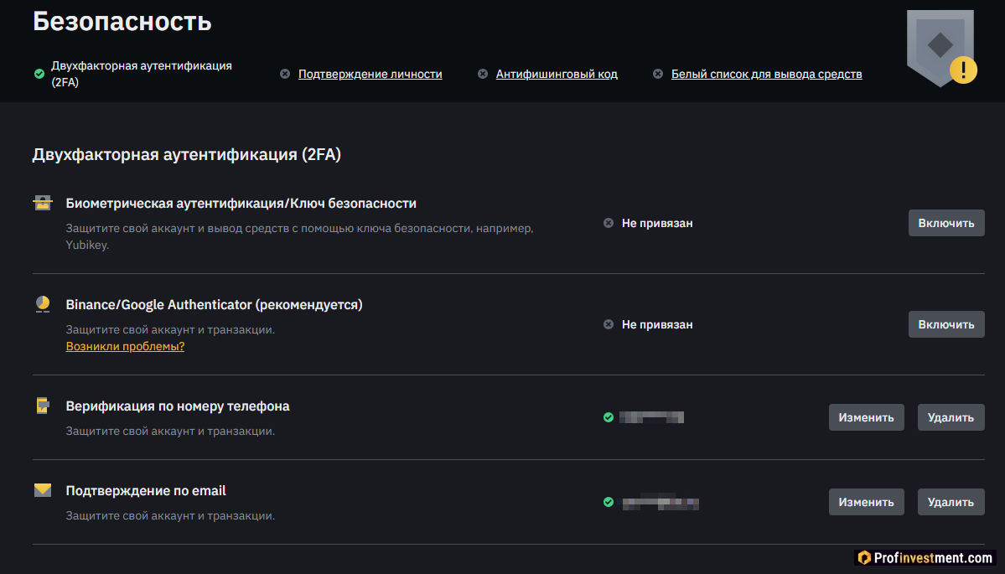
Task: Click the security shield warning badge icon
Action: [x=941, y=48]
